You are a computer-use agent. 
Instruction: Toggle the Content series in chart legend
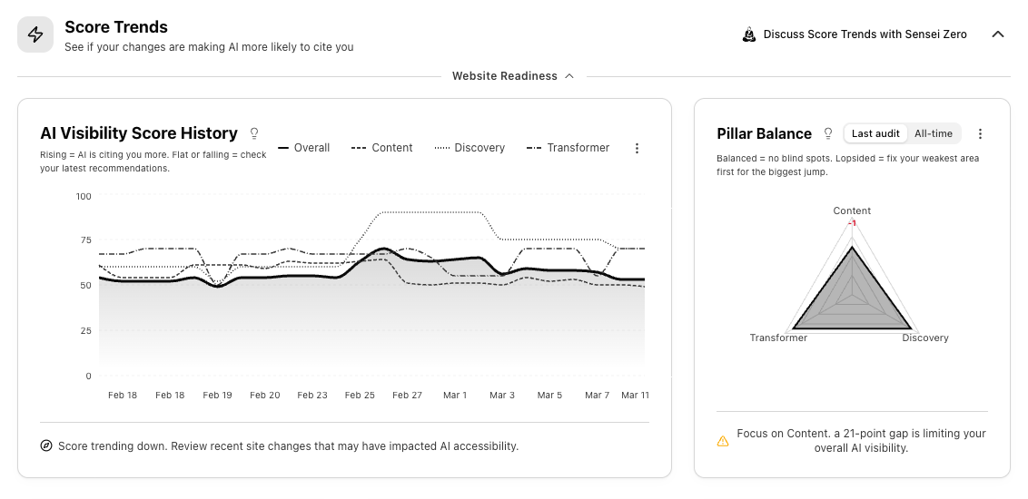click(x=382, y=148)
